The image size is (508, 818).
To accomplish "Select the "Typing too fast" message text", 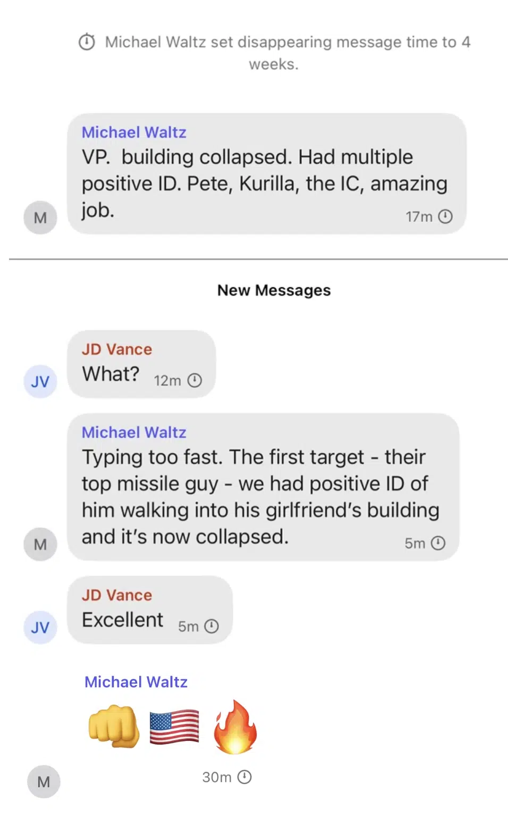I will (x=260, y=497).
